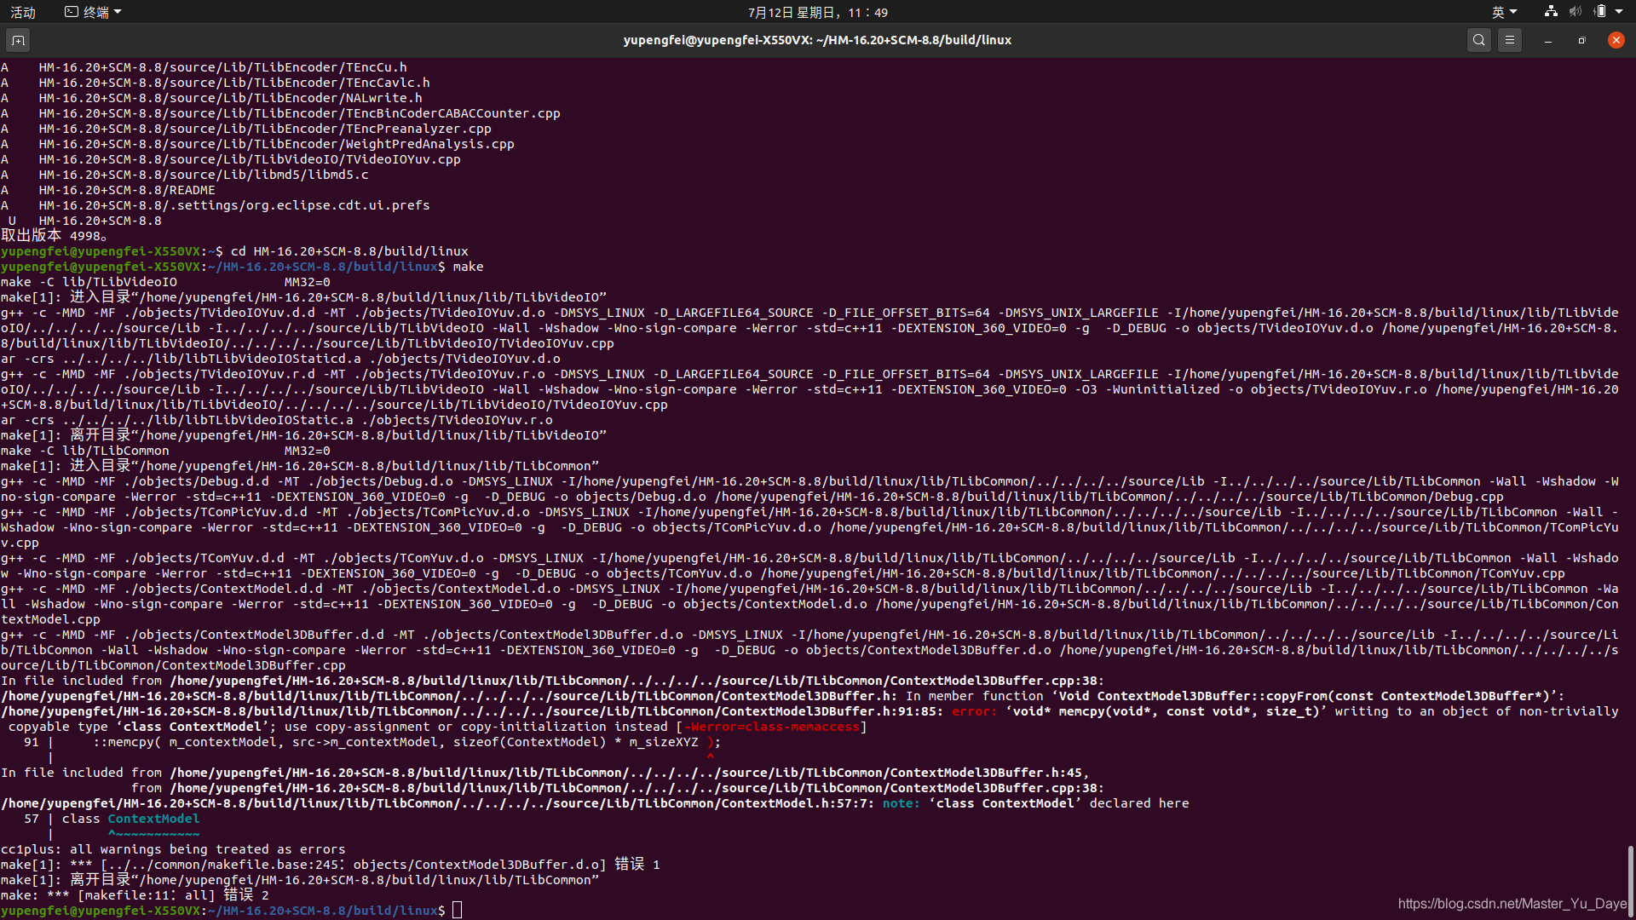Screen dimensions: 1636x920
Task: Click the 'make -C lib/TLibCommon' line
Action: point(165,451)
